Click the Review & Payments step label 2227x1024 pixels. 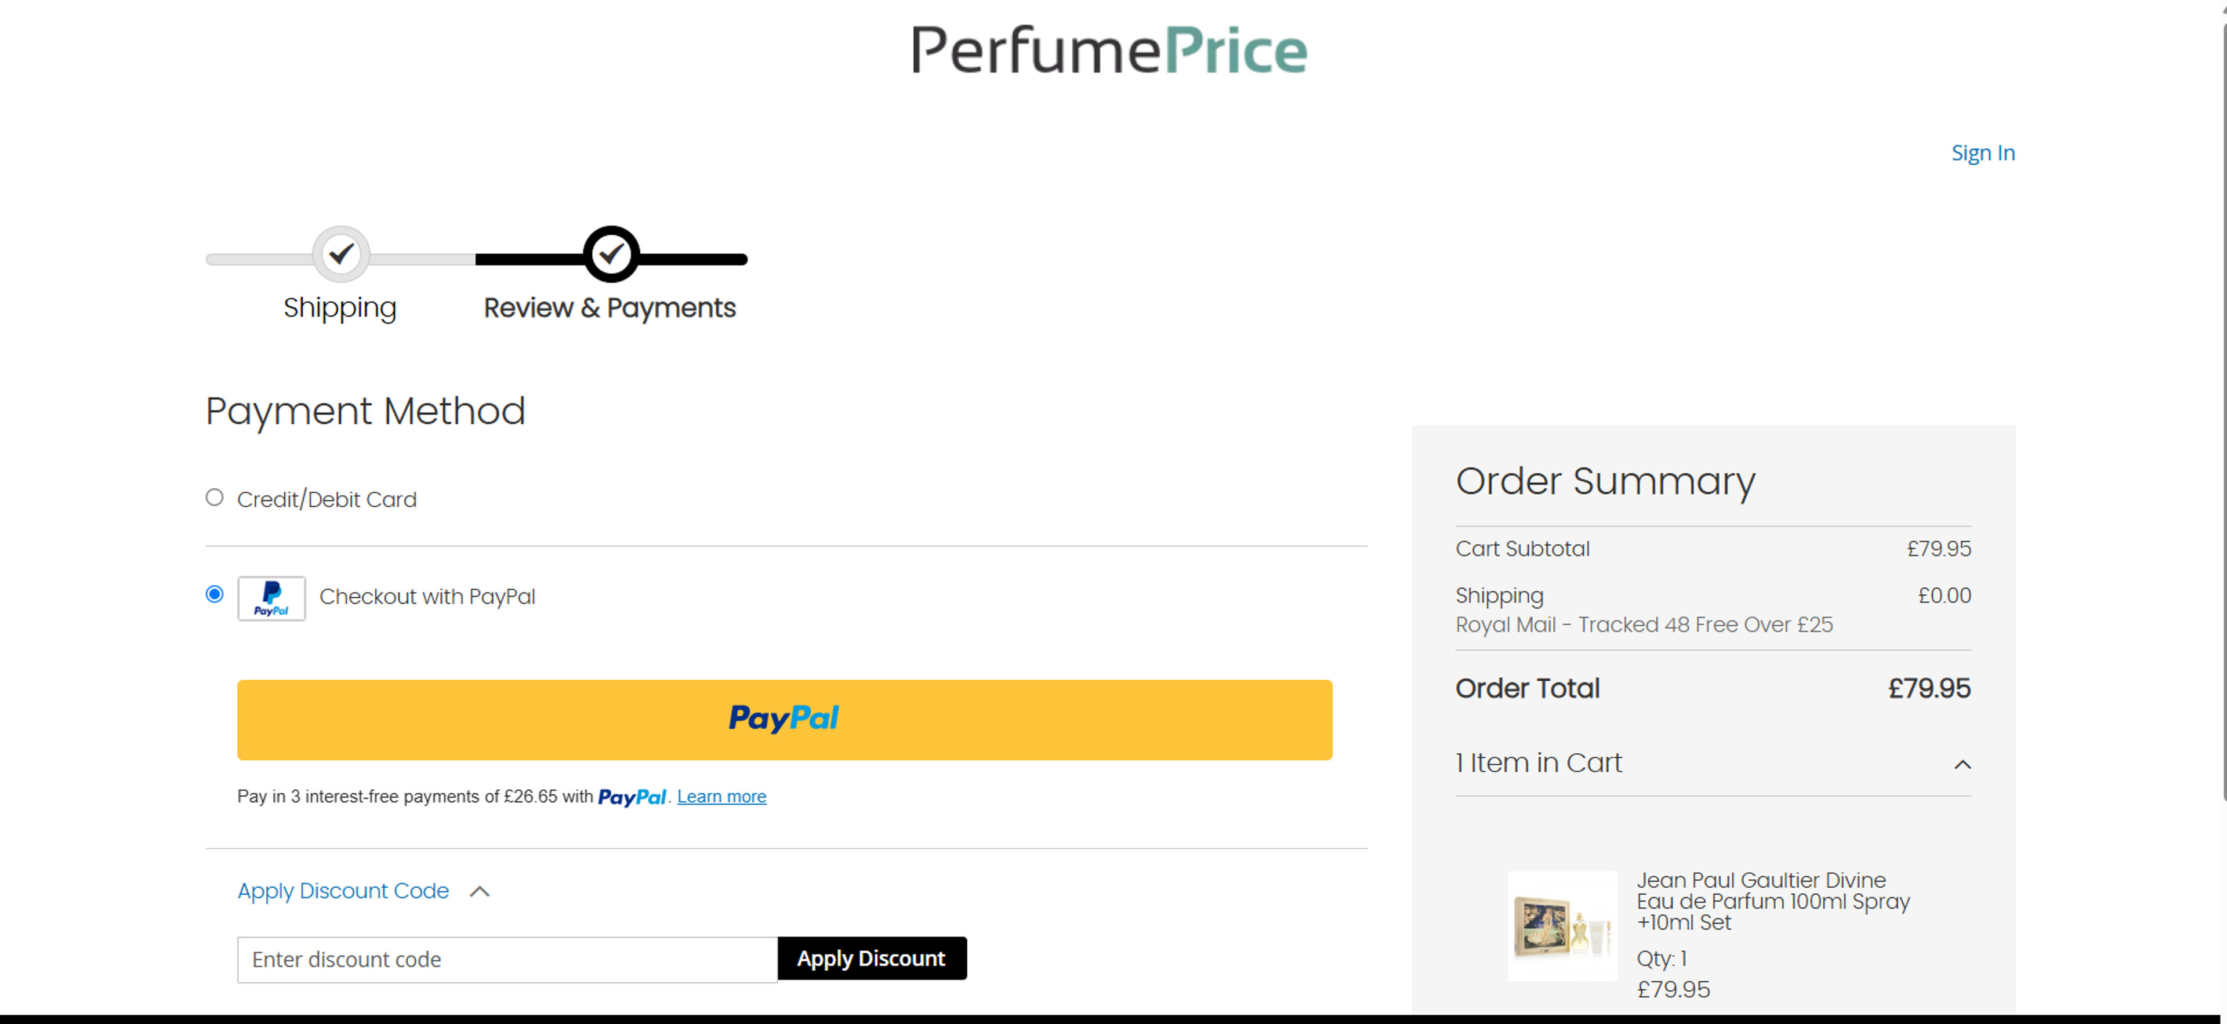610,307
